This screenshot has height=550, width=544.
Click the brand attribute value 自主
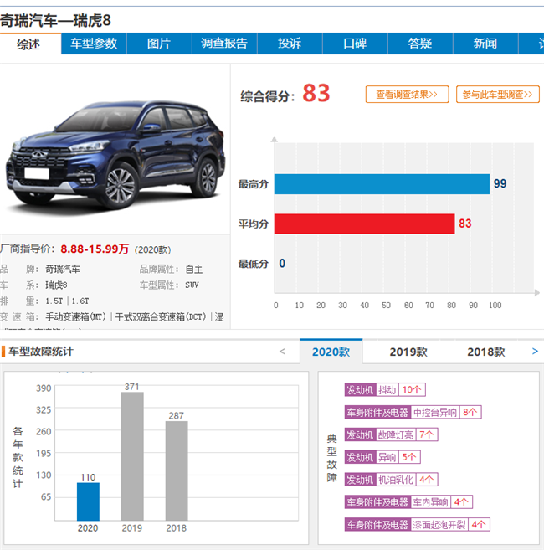194,270
